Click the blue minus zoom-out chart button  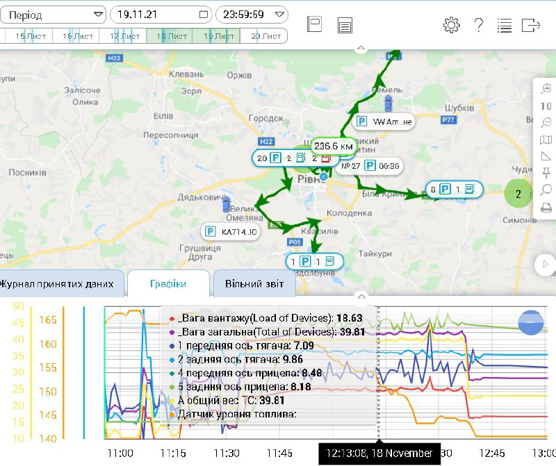tap(531, 322)
